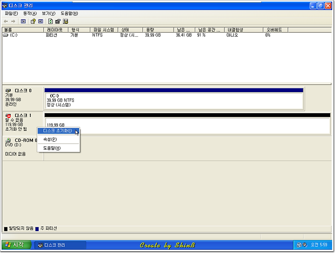The height and width of the screenshot is (253, 335).
Task: Open the Help toolbar icon with question mark
Action: coord(33,21)
